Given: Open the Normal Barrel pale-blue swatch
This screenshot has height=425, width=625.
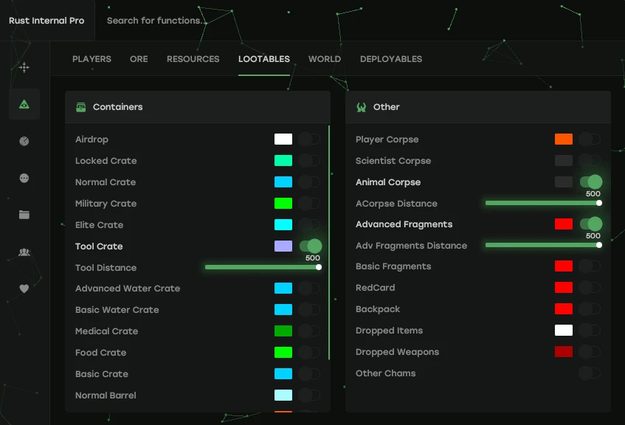Looking at the screenshot, I should (283, 395).
